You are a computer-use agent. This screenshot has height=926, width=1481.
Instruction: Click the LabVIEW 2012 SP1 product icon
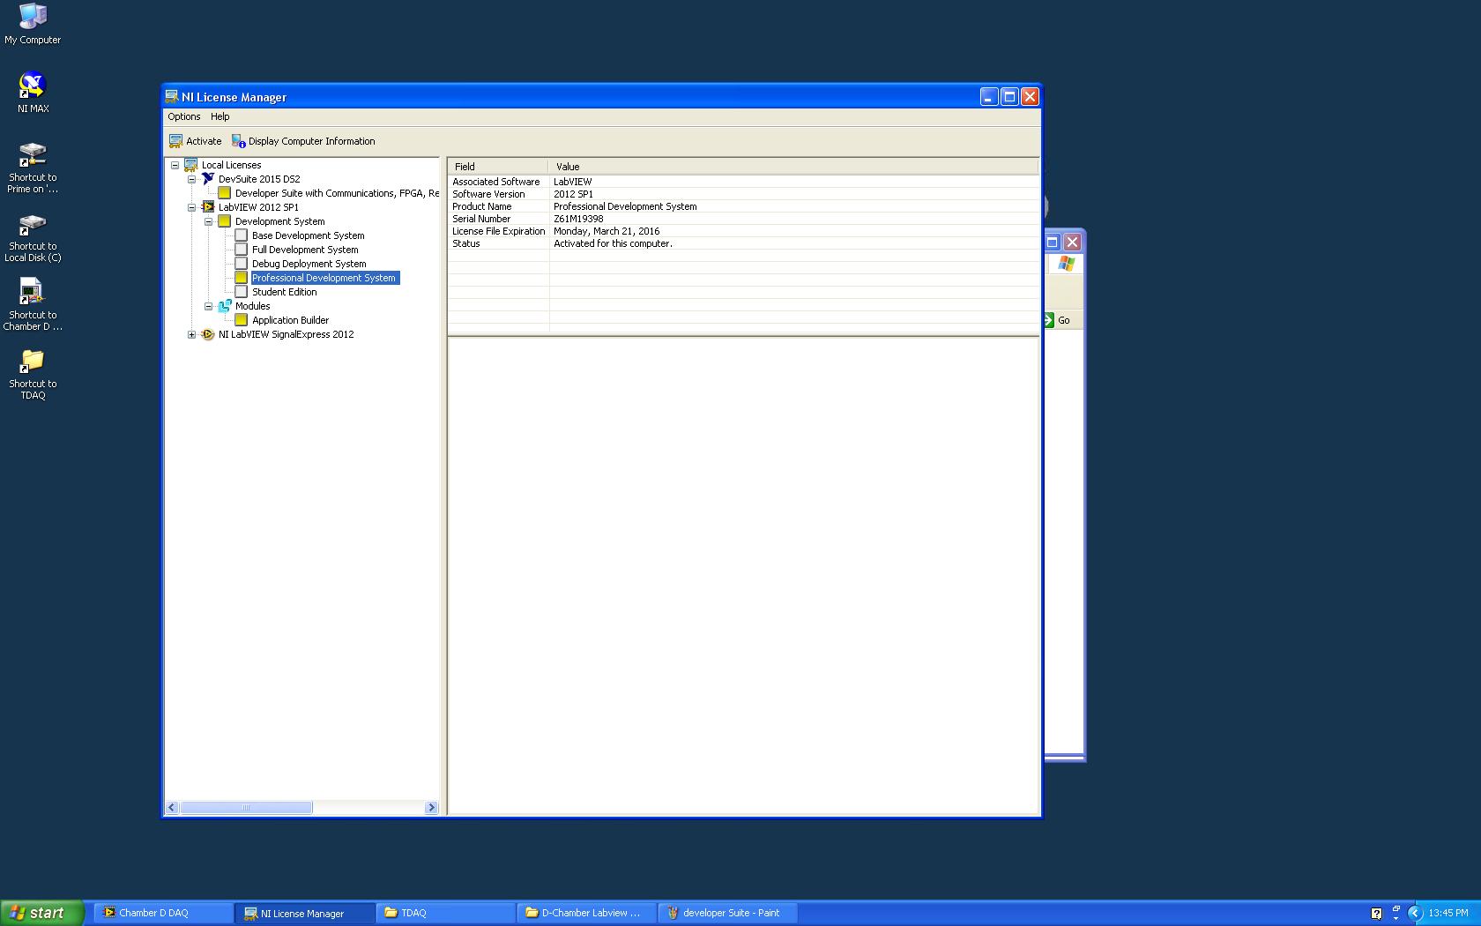pos(208,207)
